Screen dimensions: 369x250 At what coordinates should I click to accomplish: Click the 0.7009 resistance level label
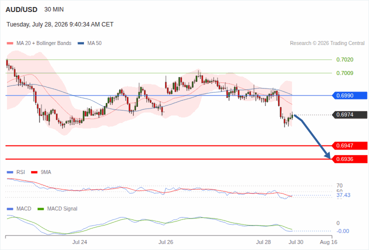coord(345,73)
